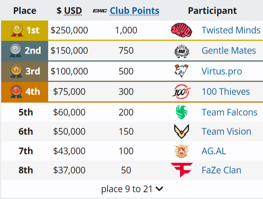Click the 100 Thieves logo icon
Image resolution: width=263 pixels, height=199 pixels.
(182, 91)
